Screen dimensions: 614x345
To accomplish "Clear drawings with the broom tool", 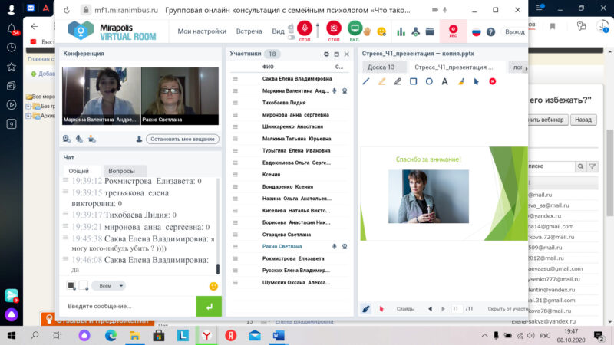I will coord(461,81).
